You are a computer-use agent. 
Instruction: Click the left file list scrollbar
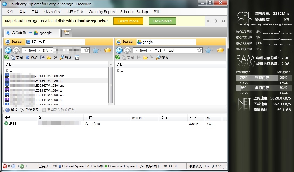tap(111, 85)
